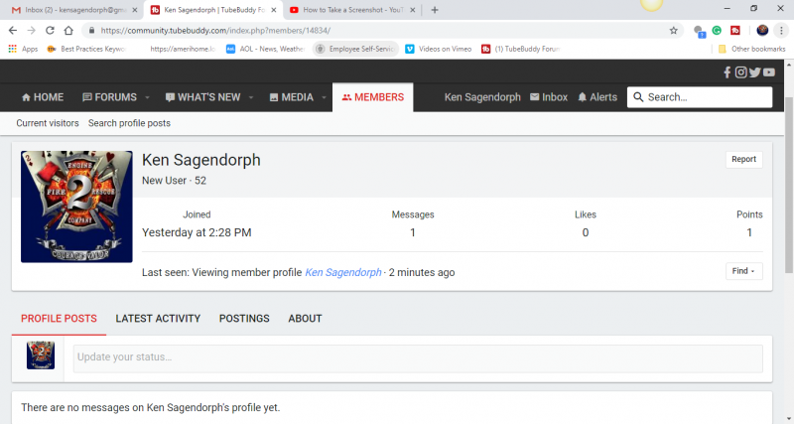Open the Facebook social icon
The height and width of the screenshot is (424, 794).
tap(728, 72)
